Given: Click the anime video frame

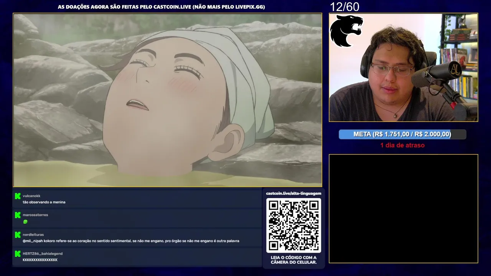Looking at the screenshot, I should click(x=168, y=100).
